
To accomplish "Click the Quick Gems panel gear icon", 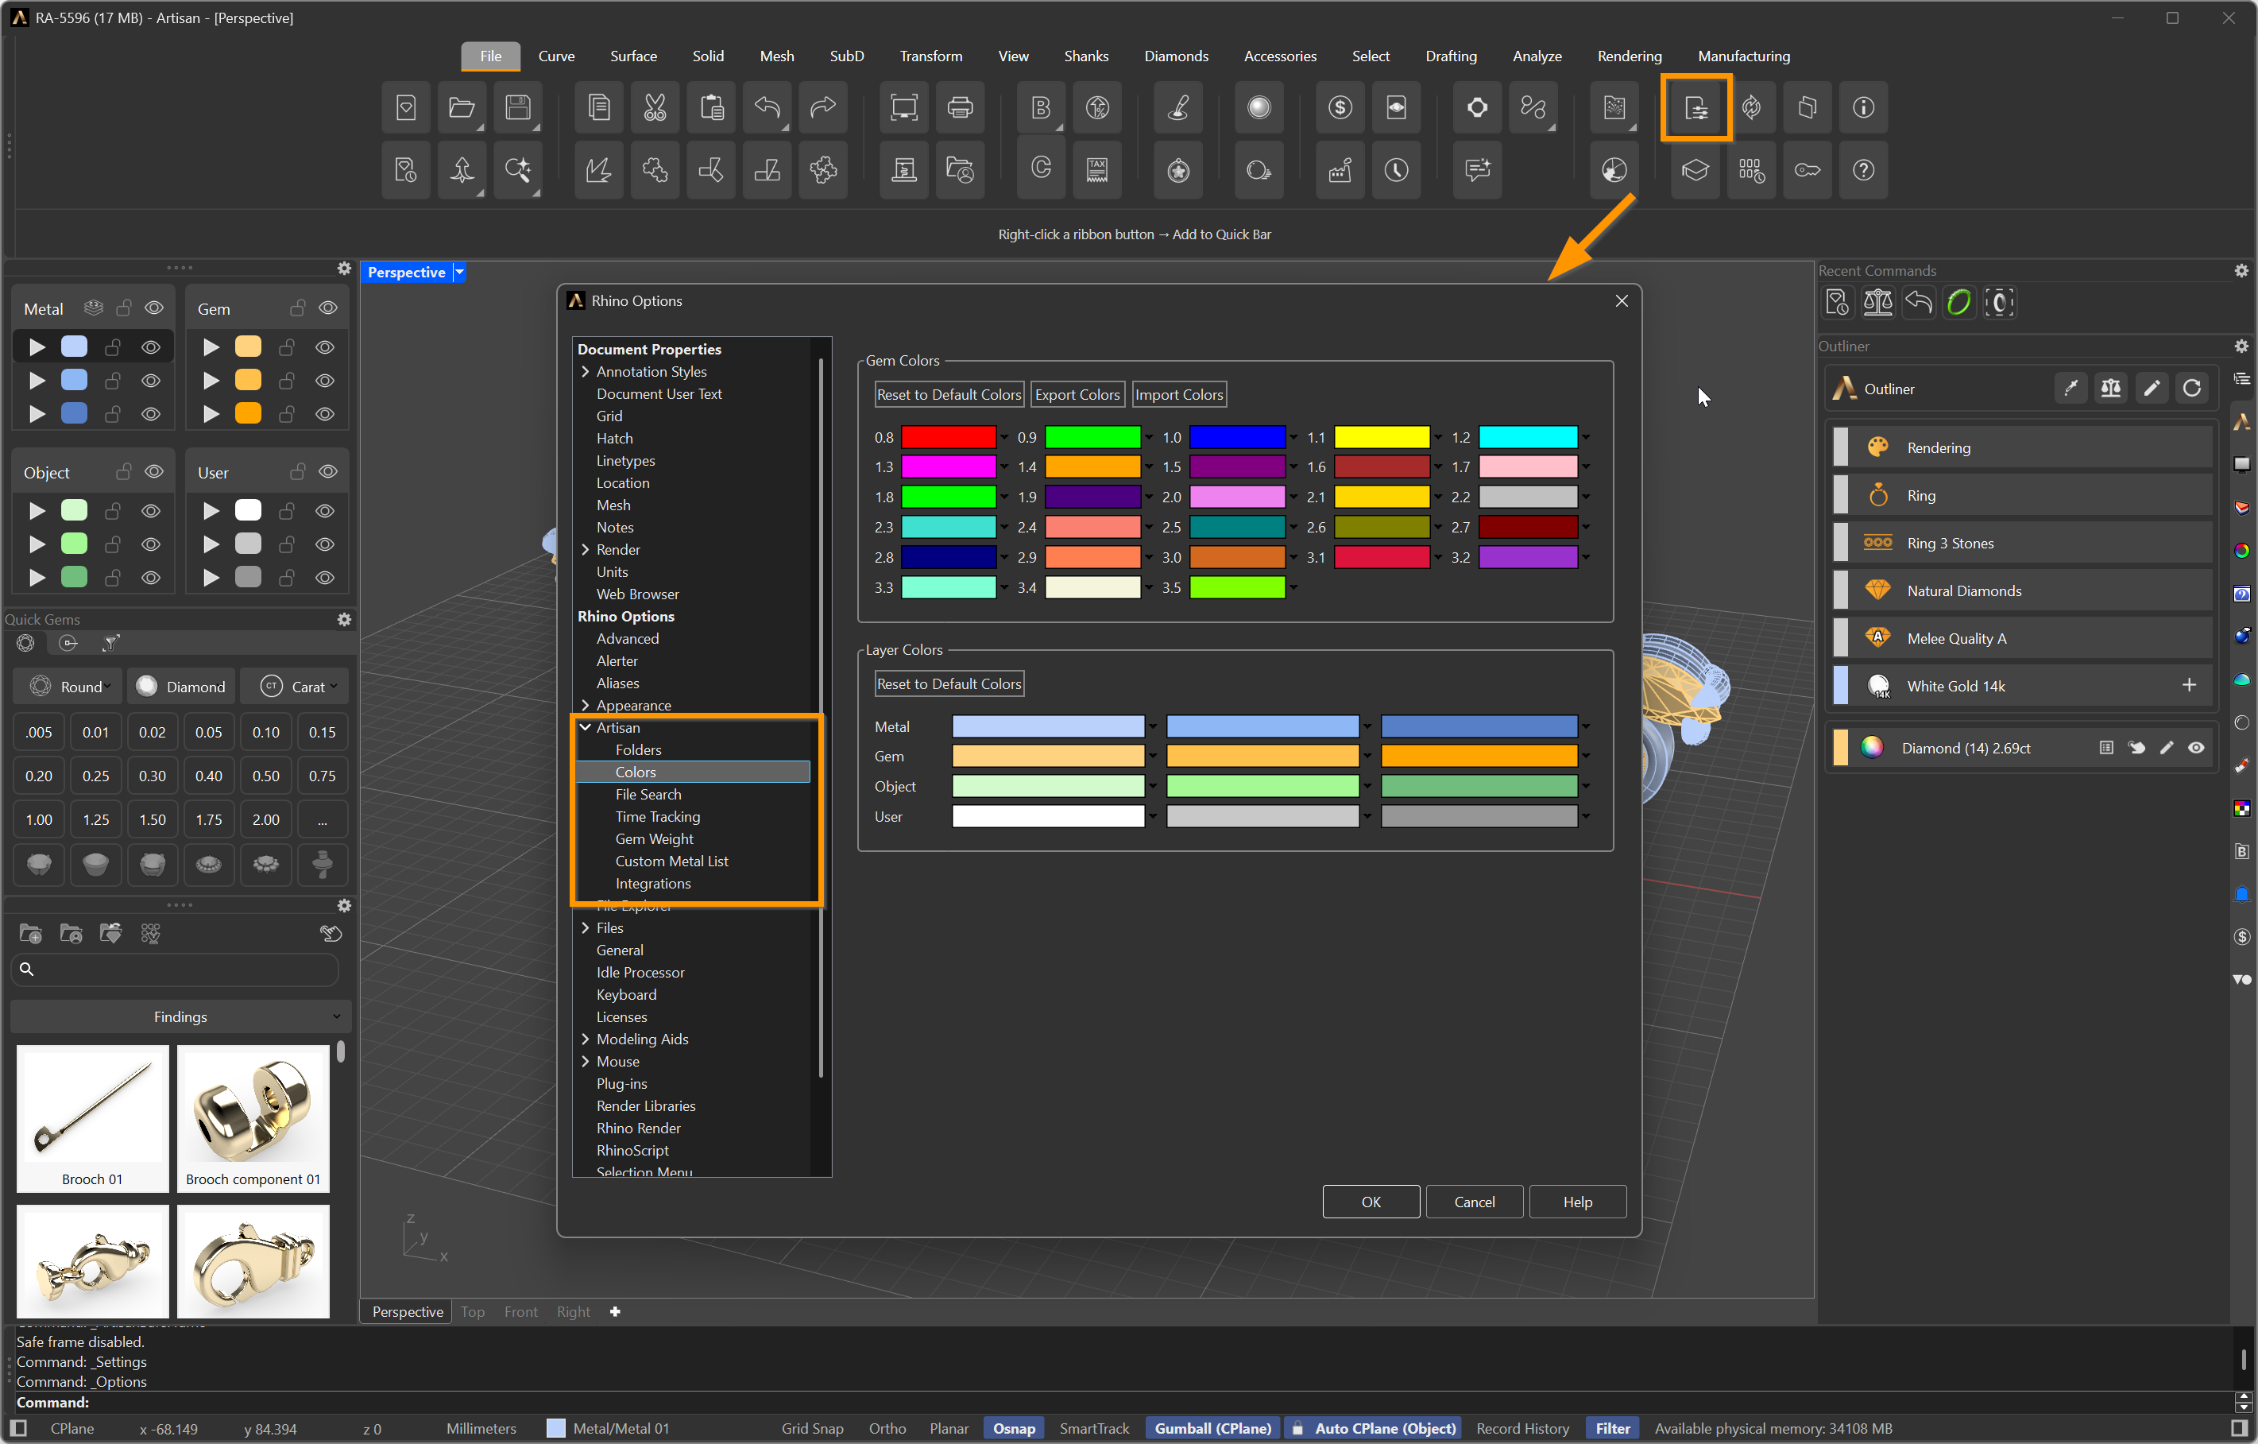I will pyautogui.click(x=344, y=619).
